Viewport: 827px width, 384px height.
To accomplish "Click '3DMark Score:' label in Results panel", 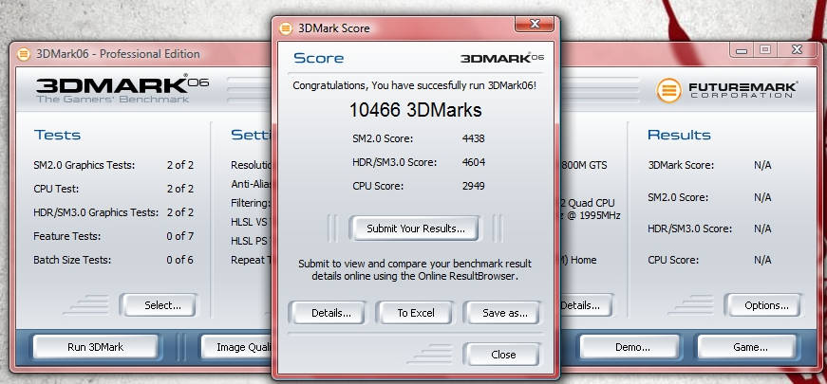I will [681, 165].
